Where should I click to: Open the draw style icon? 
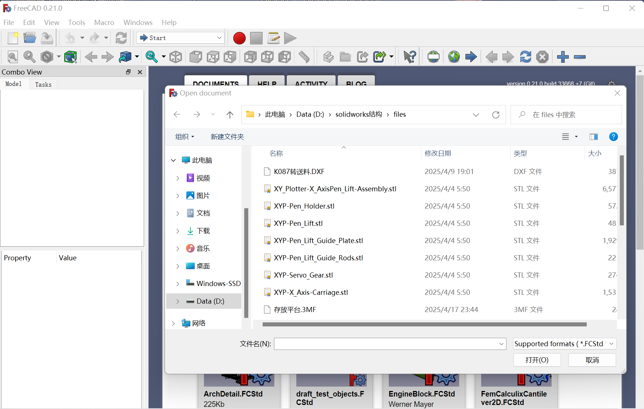47,57
